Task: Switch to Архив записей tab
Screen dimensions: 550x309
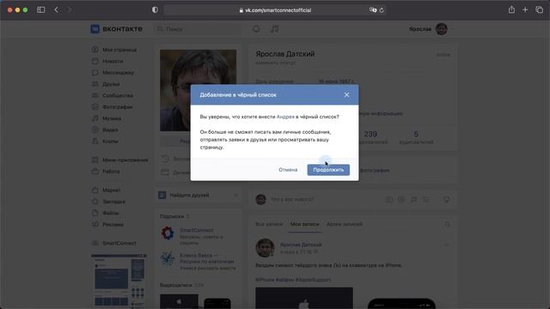Action: coord(345,224)
